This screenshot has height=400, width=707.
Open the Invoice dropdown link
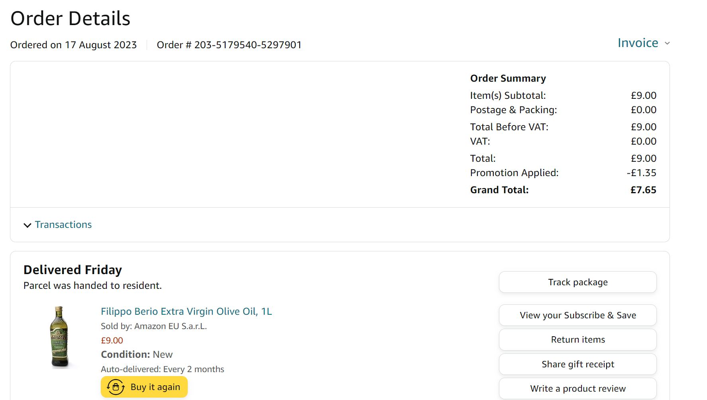click(x=638, y=43)
